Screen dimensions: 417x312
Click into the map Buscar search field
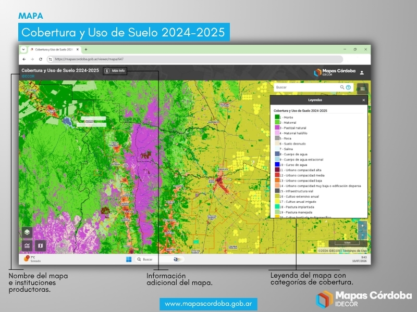click(x=308, y=87)
